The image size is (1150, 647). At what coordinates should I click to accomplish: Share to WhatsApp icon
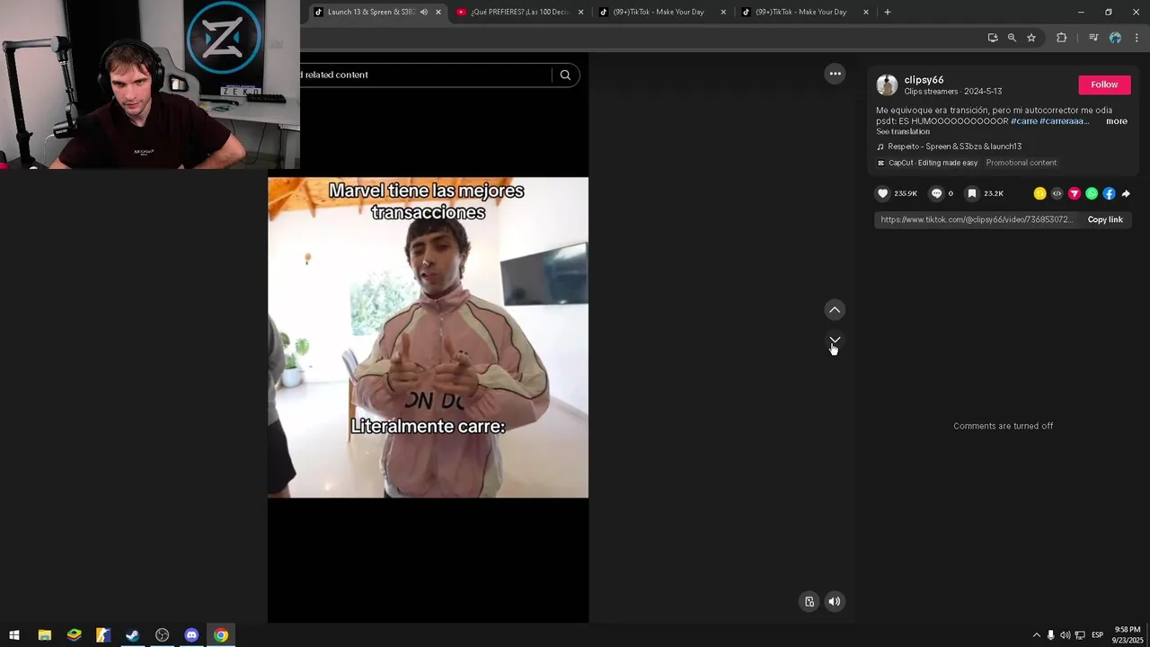coord(1092,193)
